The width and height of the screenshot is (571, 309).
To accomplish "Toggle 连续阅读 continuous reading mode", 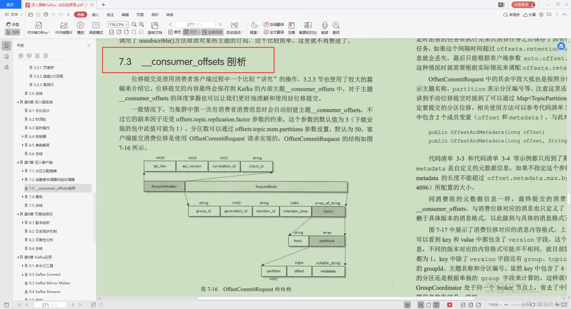I will tap(212, 32).
